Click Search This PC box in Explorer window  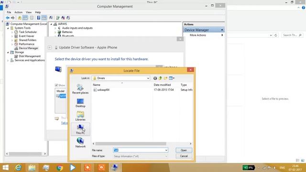[x=292, y=35]
